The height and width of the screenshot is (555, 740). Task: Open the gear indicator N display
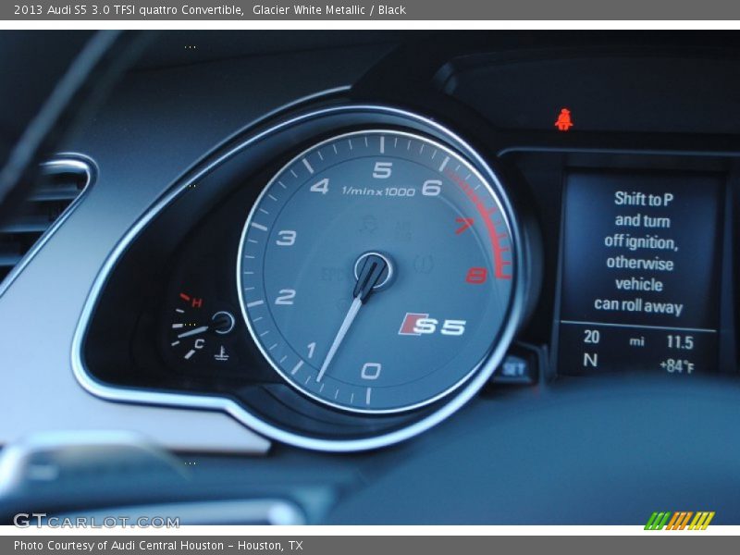(x=591, y=359)
